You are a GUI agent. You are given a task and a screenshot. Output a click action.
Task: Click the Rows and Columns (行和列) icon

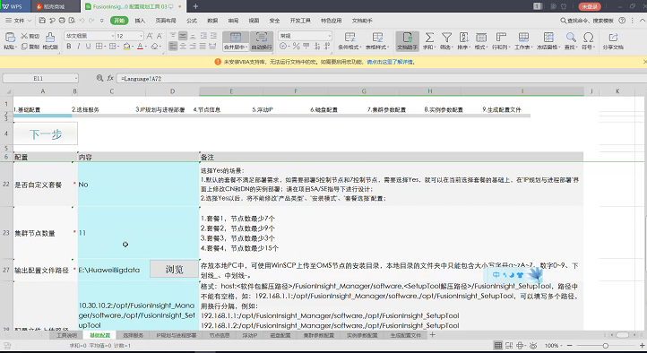501,37
